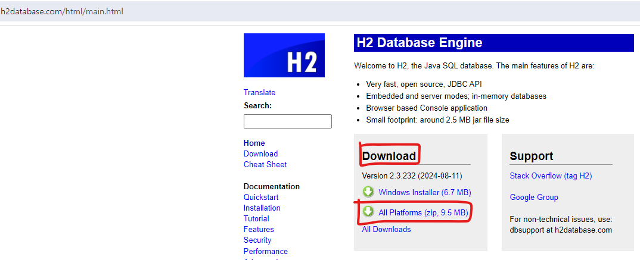Download Windows Installer (6.7 MB)
Viewport: 640px width, 260px height.
pos(425,192)
